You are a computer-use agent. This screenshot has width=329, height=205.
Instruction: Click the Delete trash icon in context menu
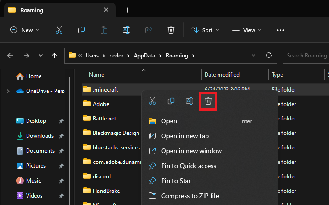point(208,101)
